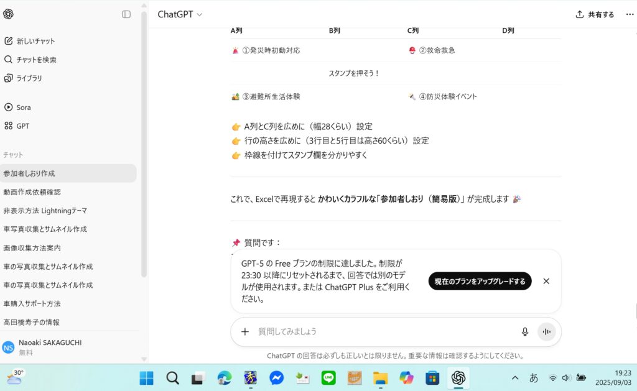
Task: Click the microphone dictation icon
Action: pyautogui.click(x=525, y=332)
